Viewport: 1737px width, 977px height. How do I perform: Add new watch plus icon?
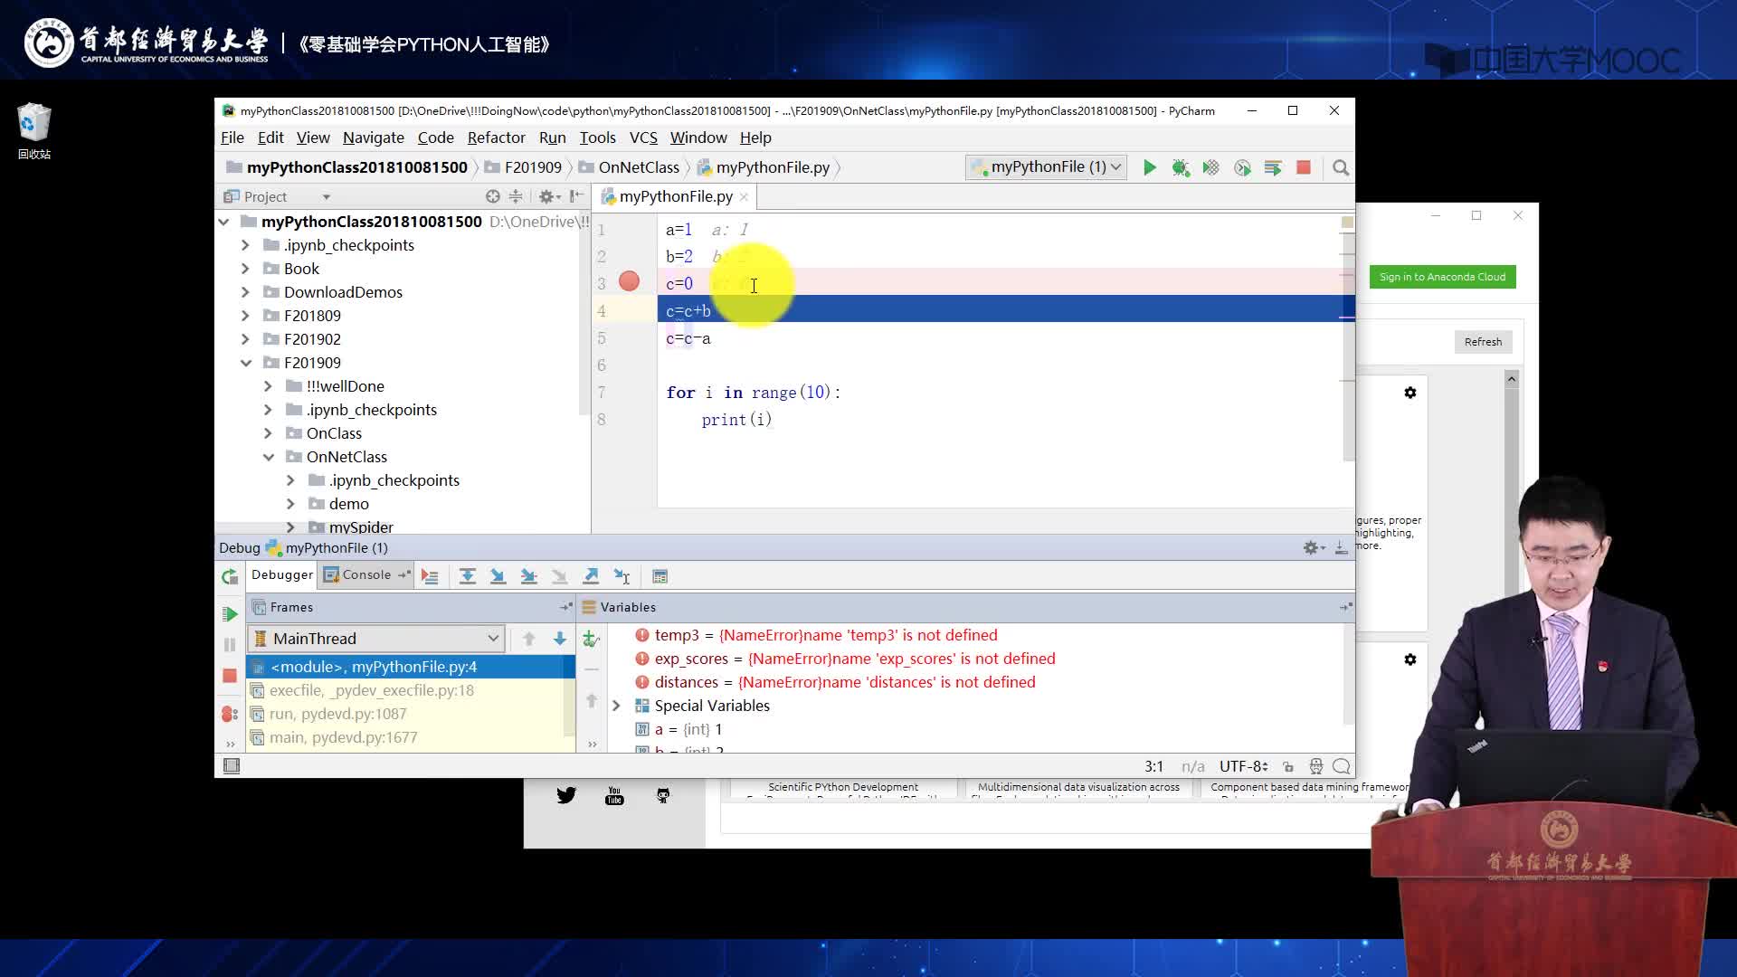pos(592,640)
